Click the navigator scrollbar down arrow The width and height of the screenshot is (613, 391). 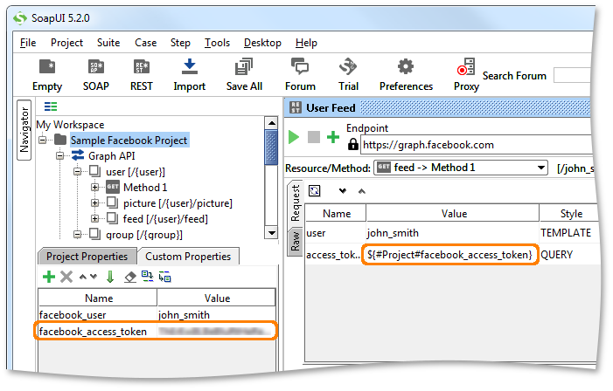coord(271,233)
